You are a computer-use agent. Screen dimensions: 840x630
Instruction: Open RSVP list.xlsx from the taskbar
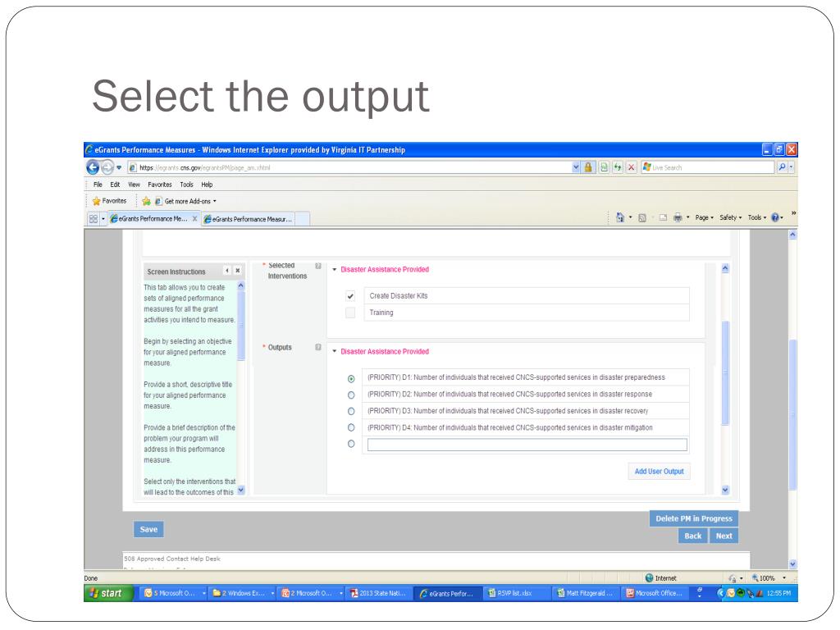pos(516,594)
